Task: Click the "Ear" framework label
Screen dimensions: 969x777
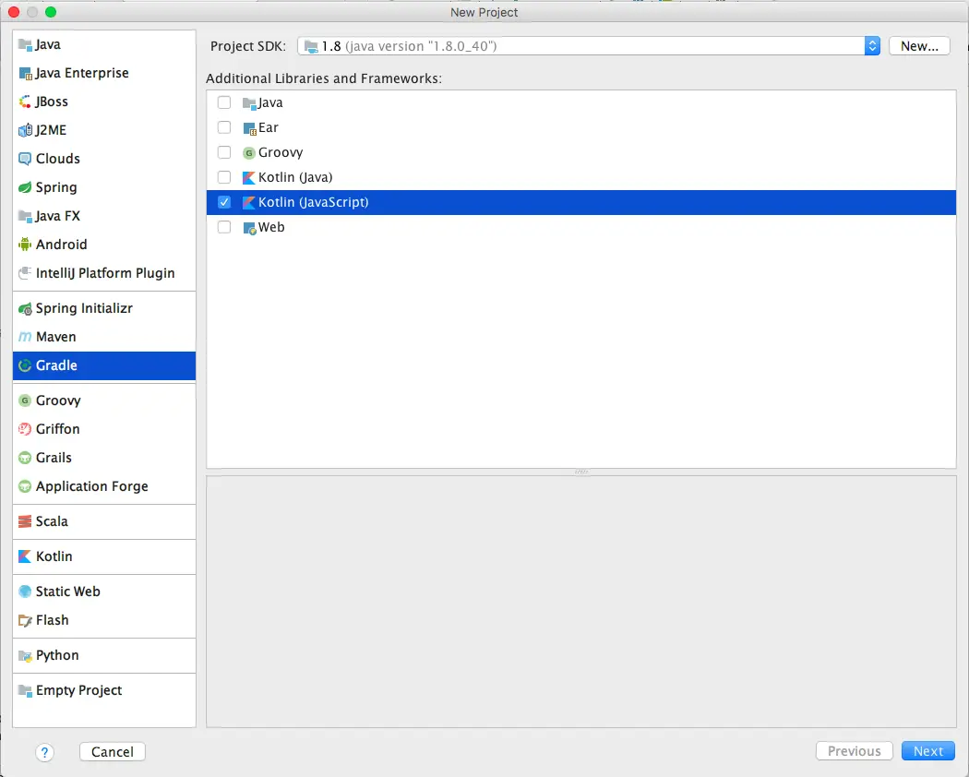Action: tap(269, 127)
